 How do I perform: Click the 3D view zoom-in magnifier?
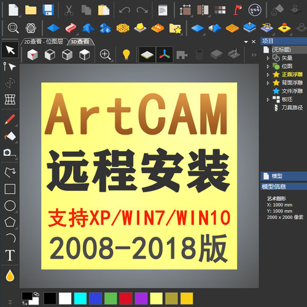click(105, 55)
